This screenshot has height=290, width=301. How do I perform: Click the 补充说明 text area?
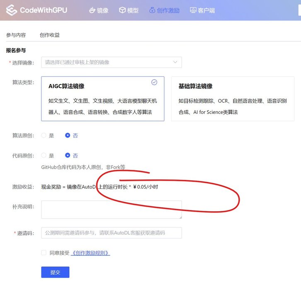pos(112,210)
